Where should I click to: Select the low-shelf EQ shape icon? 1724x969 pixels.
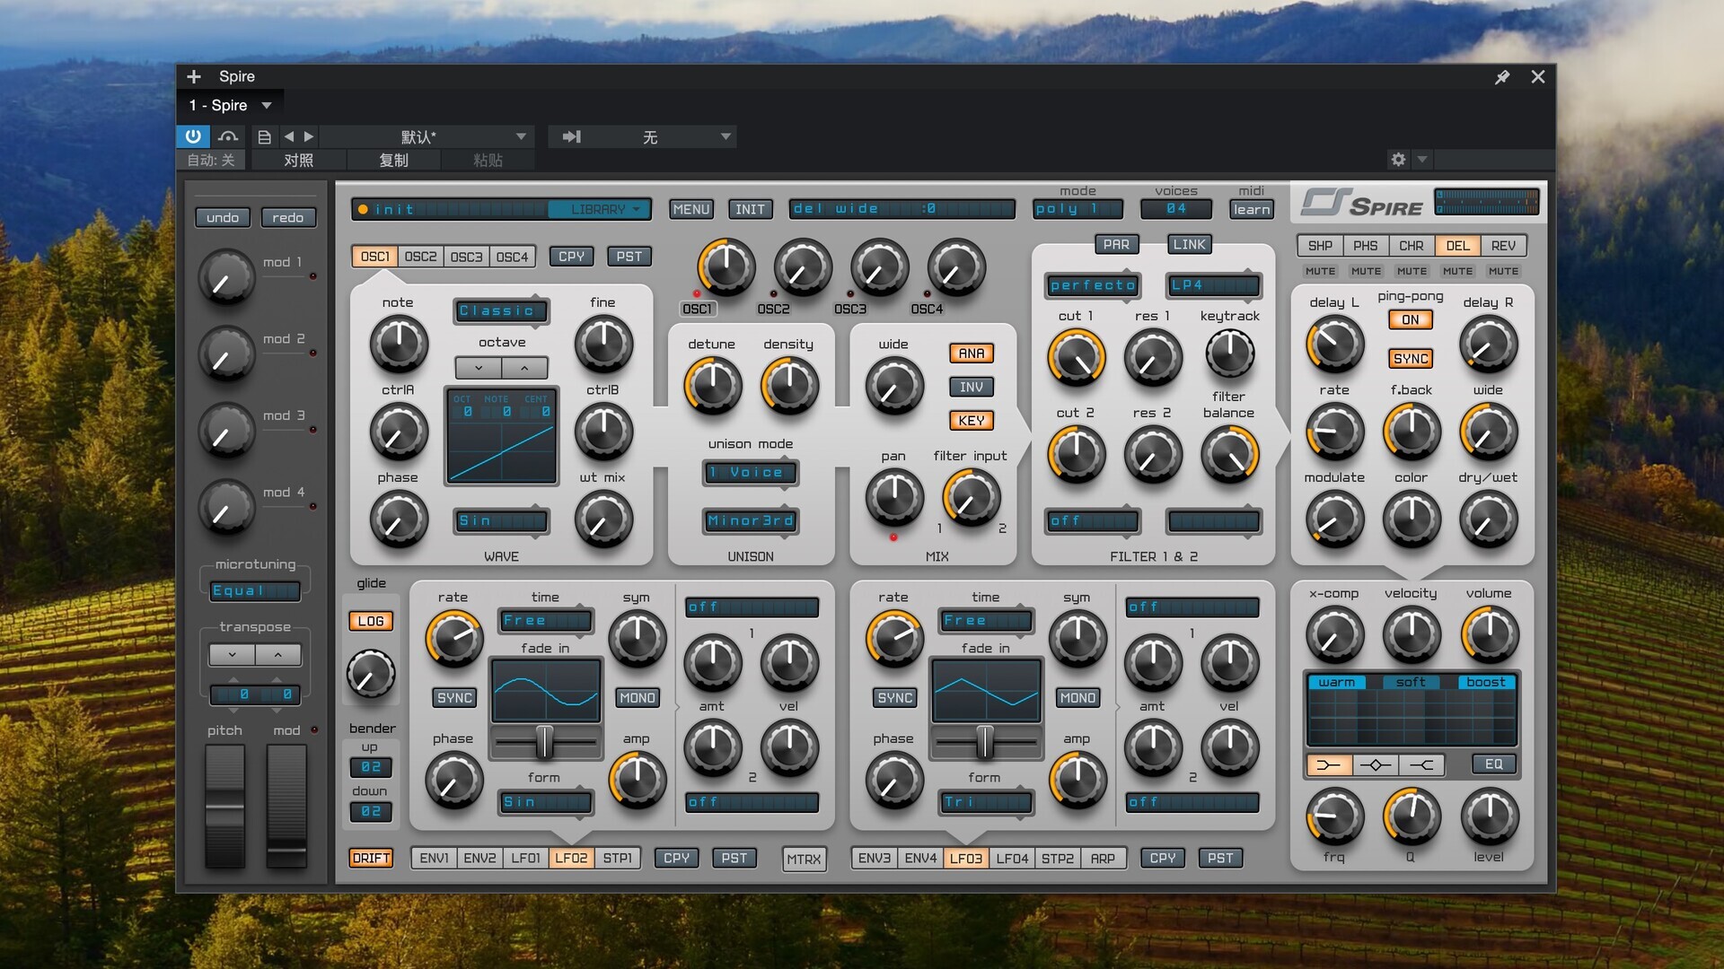tap(1329, 764)
